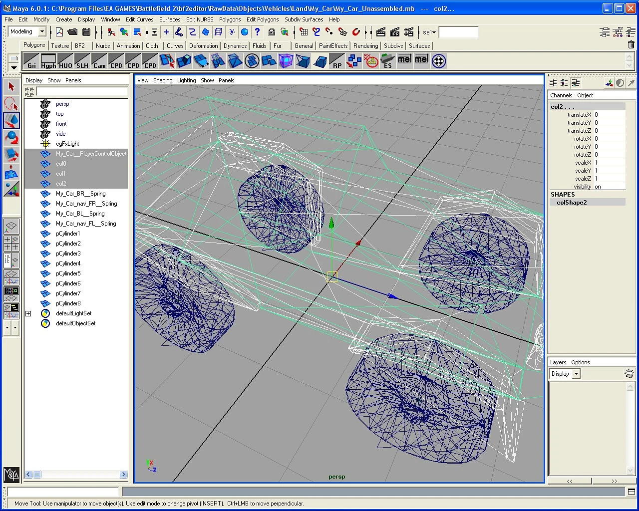Open the Edit Polygons menu
The height and width of the screenshot is (511, 639).
tap(263, 19)
